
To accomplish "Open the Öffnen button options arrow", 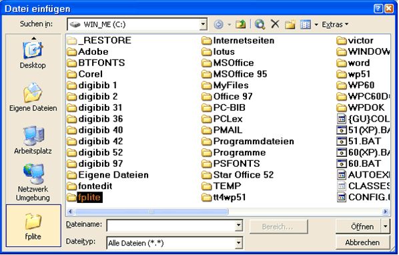I will [x=386, y=226].
